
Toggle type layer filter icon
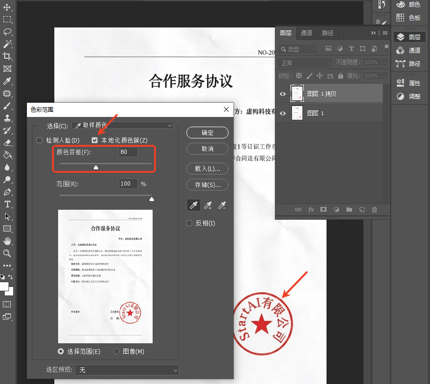(351, 49)
